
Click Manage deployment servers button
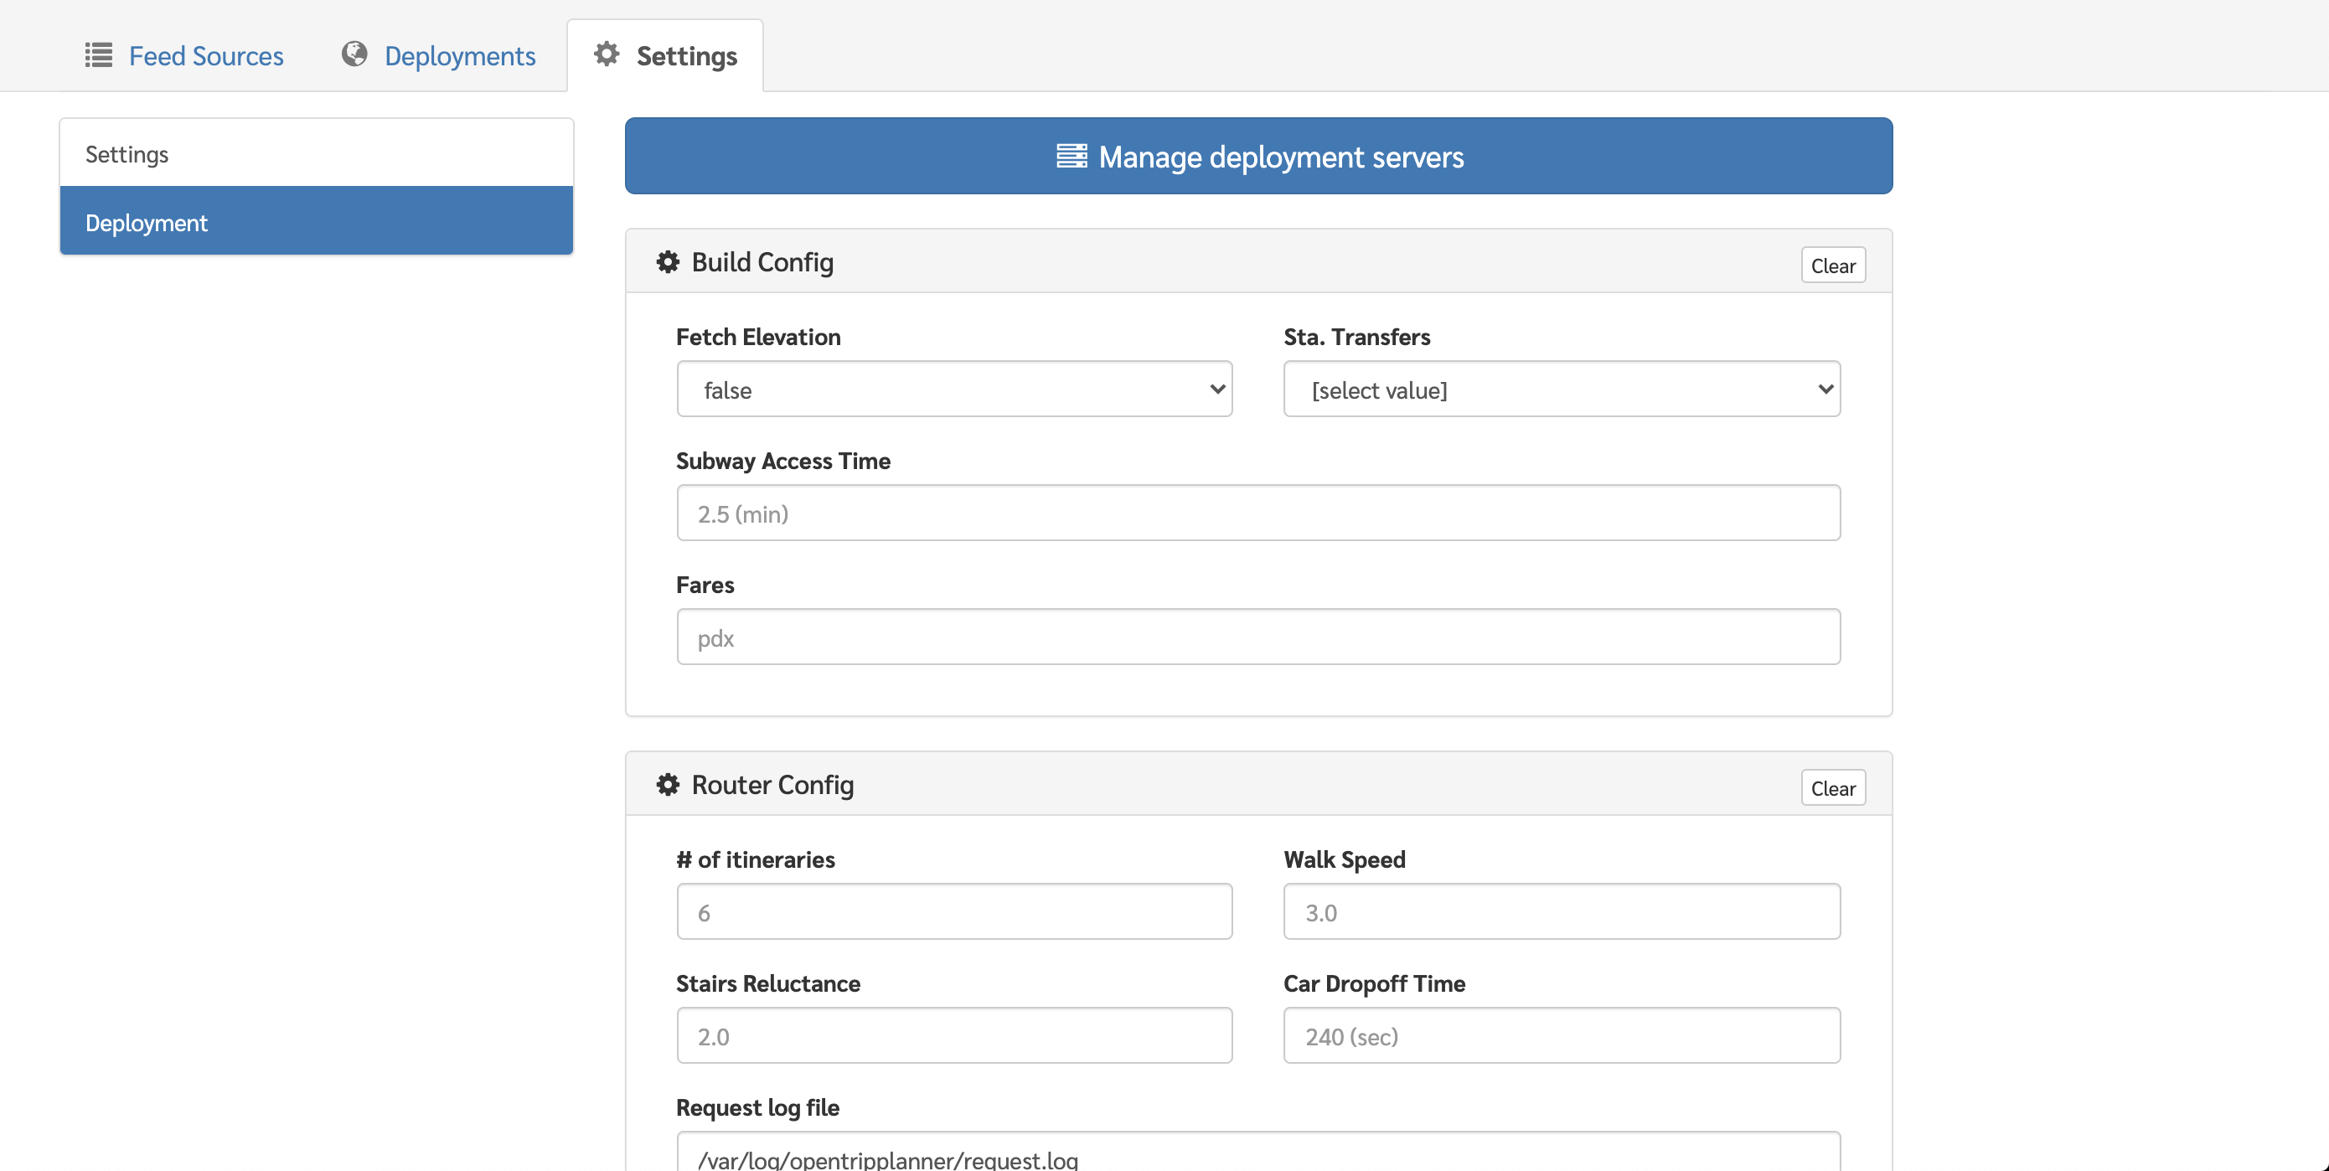1258,157
